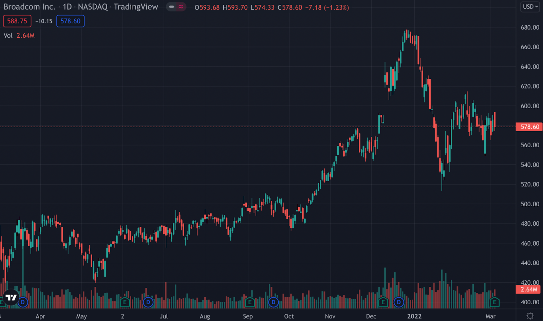The height and width of the screenshot is (321, 543).
Task: Open the USD currency dropdown
Action: point(530,7)
